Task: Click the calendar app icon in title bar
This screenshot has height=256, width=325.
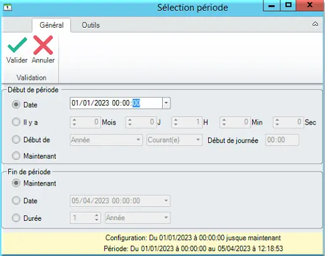Action: click(x=8, y=8)
